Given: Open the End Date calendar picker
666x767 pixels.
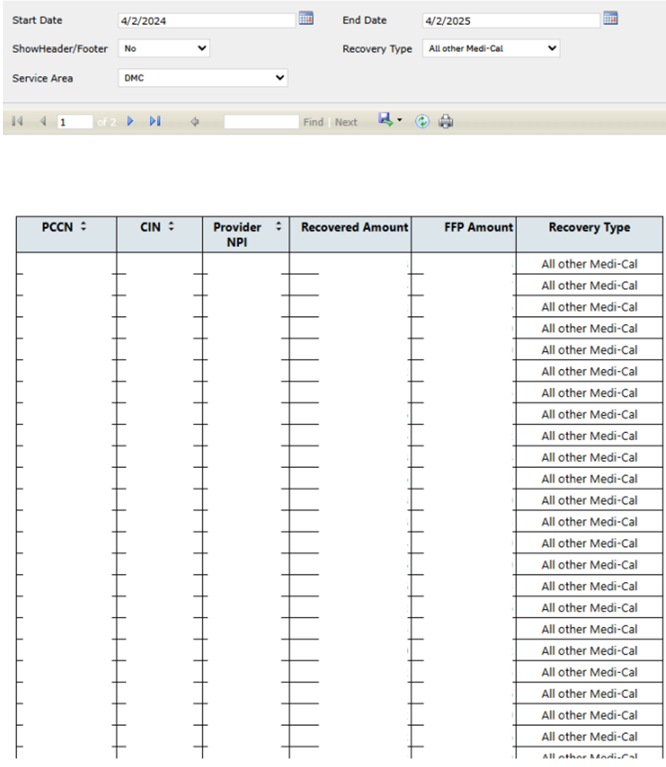Looking at the screenshot, I should (610, 19).
